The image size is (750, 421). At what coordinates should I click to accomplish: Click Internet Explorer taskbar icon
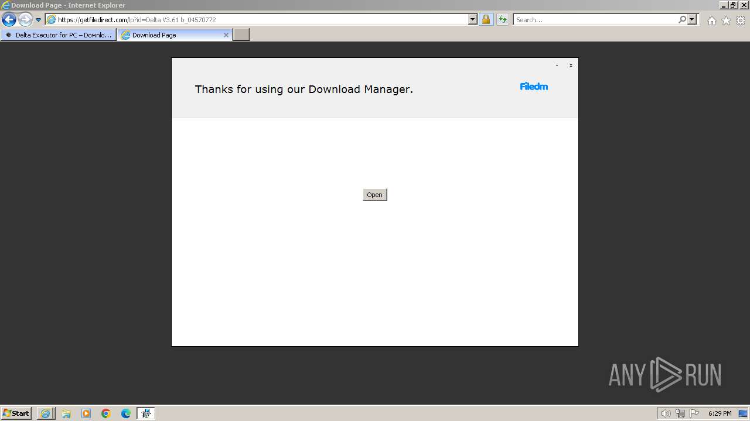pos(46,413)
